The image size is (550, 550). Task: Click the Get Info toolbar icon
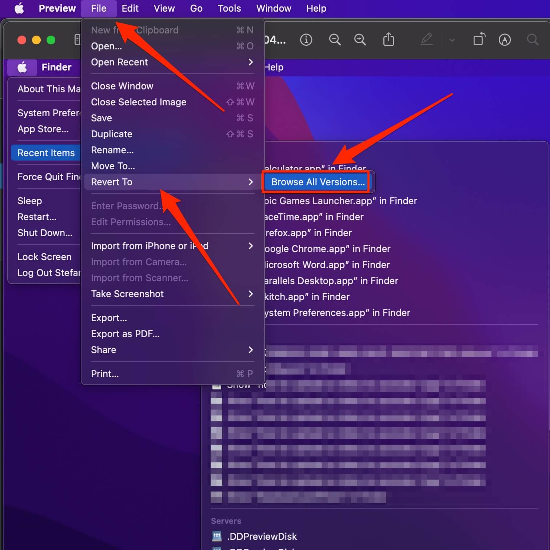[x=306, y=40]
